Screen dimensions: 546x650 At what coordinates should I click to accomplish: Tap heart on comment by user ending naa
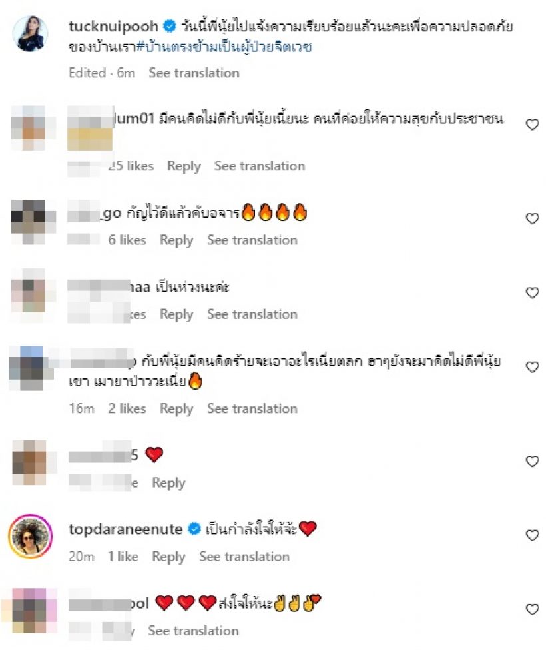click(532, 292)
